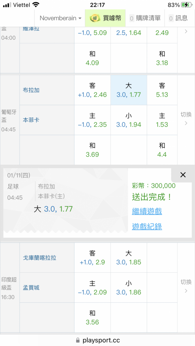Select 和 3.56 draw odds
This screenshot has width=195, height=346.
point(92,318)
